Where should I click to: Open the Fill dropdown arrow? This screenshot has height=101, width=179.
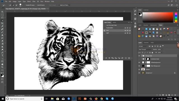162,52
